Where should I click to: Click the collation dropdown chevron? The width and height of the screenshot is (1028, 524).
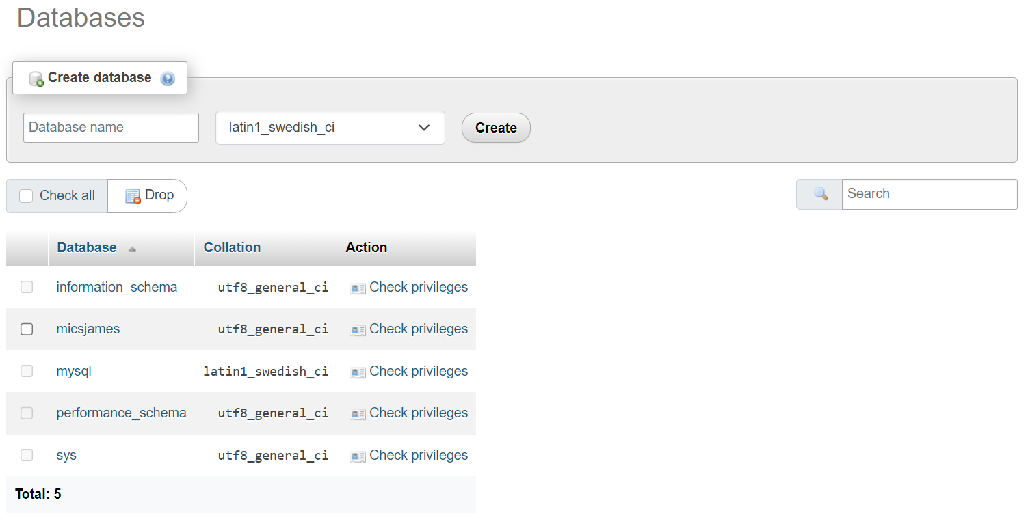pyautogui.click(x=424, y=128)
